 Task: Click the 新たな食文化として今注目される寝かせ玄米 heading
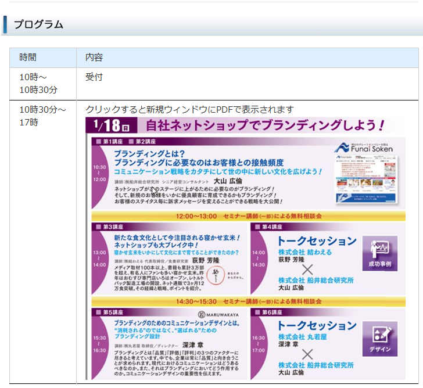click(177, 238)
